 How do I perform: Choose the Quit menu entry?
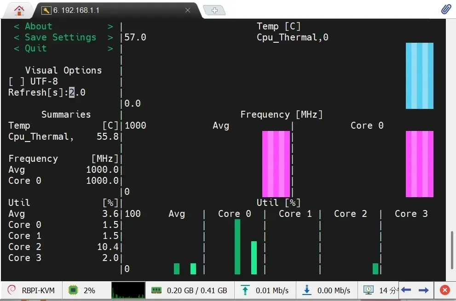tap(63, 48)
